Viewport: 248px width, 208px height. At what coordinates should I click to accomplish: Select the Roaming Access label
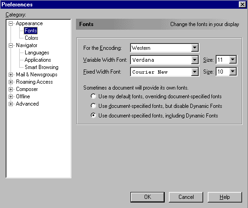click(x=34, y=82)
